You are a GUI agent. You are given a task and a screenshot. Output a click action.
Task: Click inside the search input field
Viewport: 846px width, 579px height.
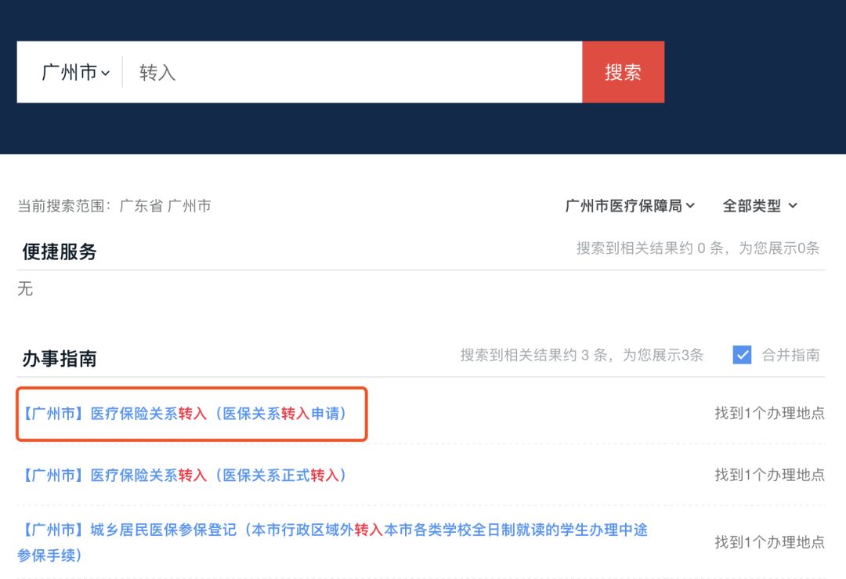[x=352, y=72]
